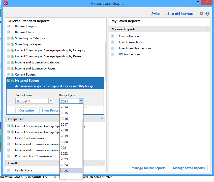Click the Budget name field showing Budget 1
Screen dimensions: 214x182
point(32,101)
